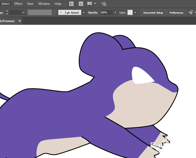This screenshot has height=158, width=196.
Task: Expand the graphic Style dropdown
Action: pyautogui.click(x=135, y=13)
